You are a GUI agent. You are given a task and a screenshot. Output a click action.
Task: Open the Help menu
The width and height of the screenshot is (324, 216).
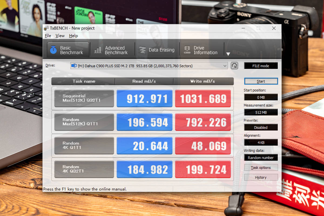(x=73, y=36)
